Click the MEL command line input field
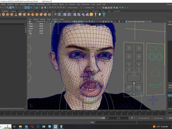 click(x=116, y=122)
